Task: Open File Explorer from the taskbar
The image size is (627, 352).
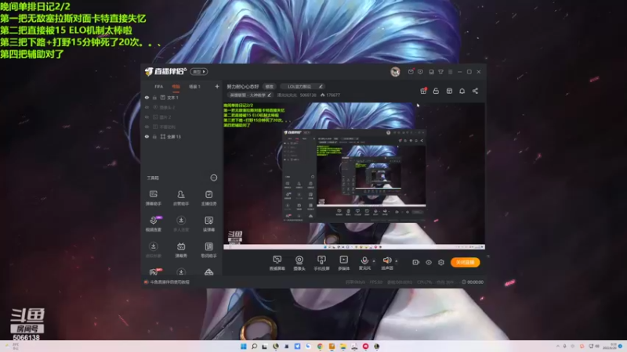Action: coord(342,346)
